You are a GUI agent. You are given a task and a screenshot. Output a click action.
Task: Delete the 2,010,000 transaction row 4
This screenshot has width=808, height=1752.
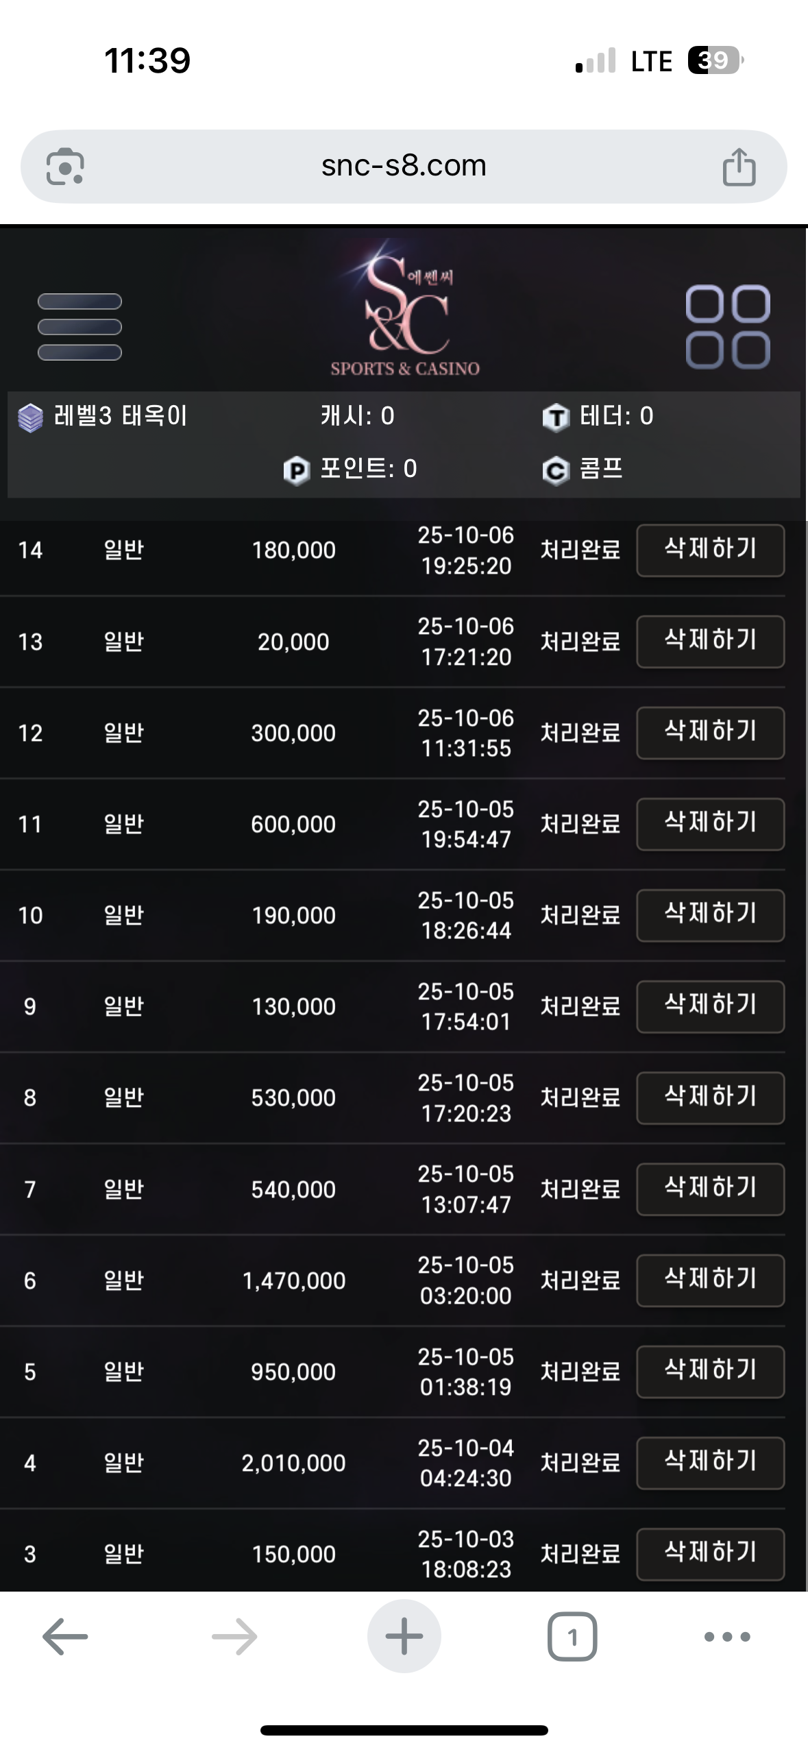tap(710, 1462)
